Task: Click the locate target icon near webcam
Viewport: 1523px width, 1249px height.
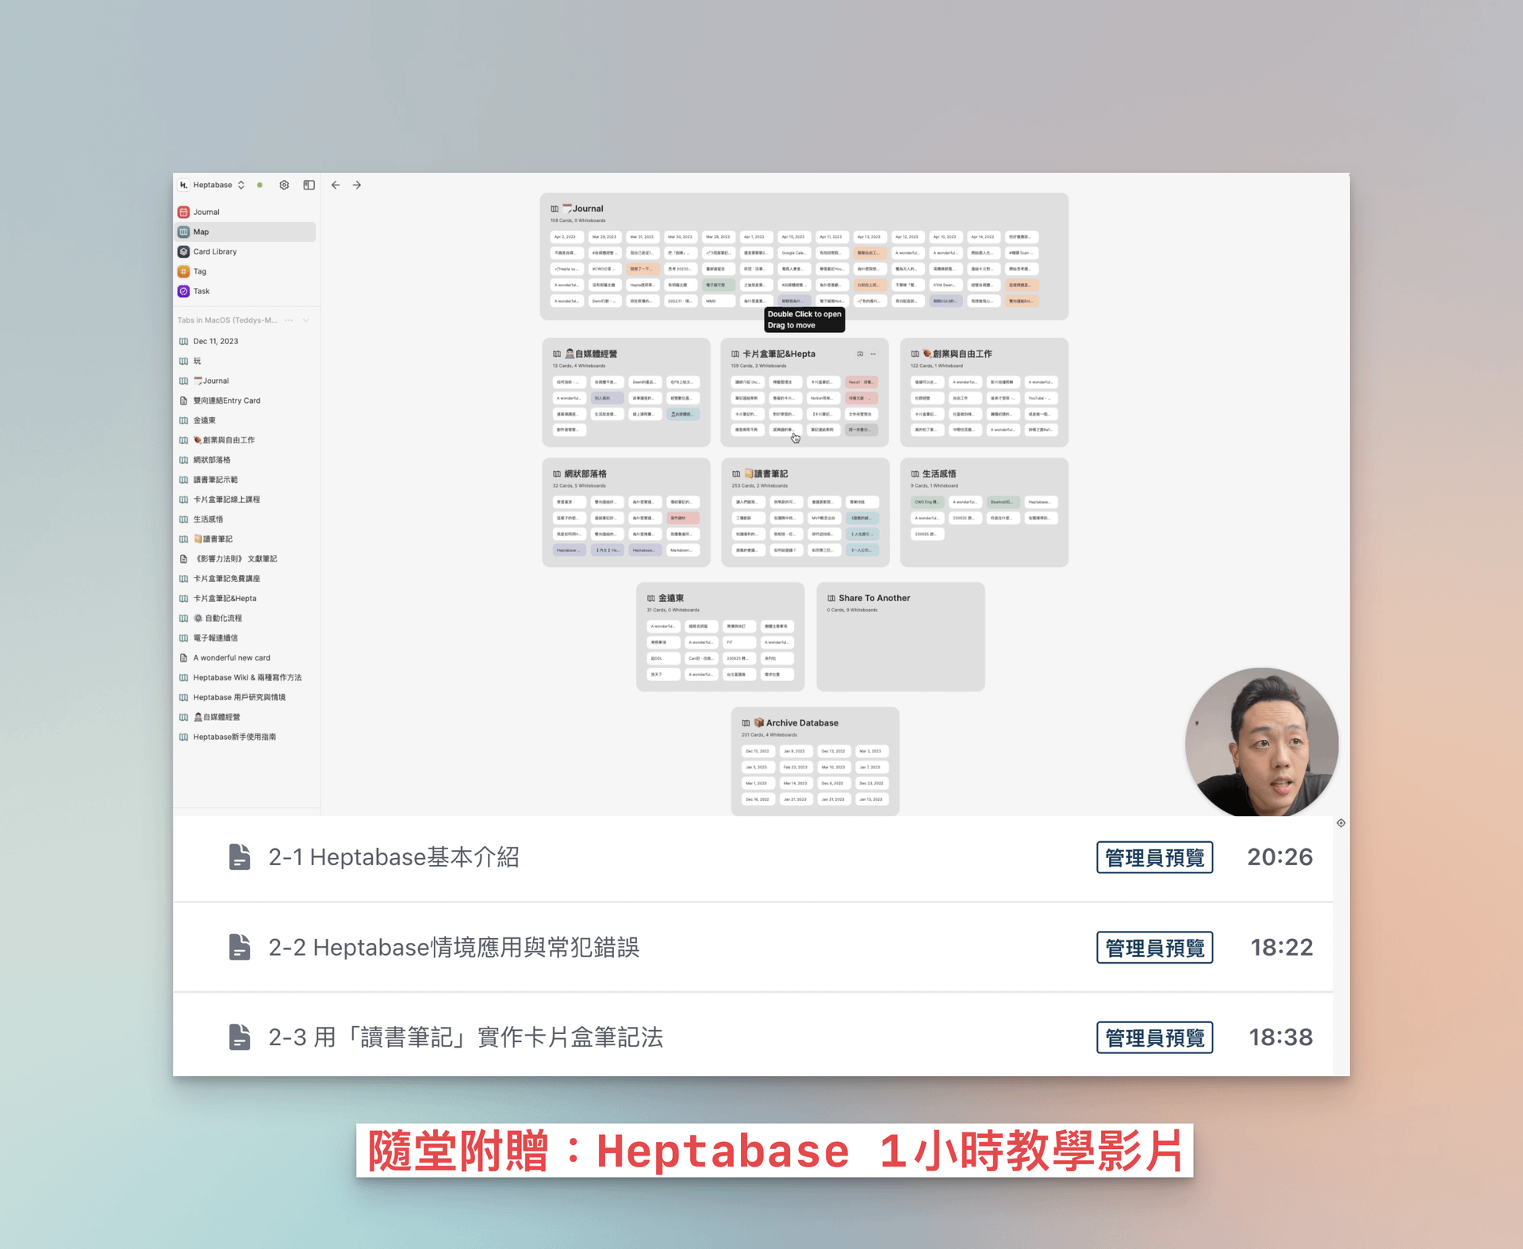Action: click(x=1341, y=823)
